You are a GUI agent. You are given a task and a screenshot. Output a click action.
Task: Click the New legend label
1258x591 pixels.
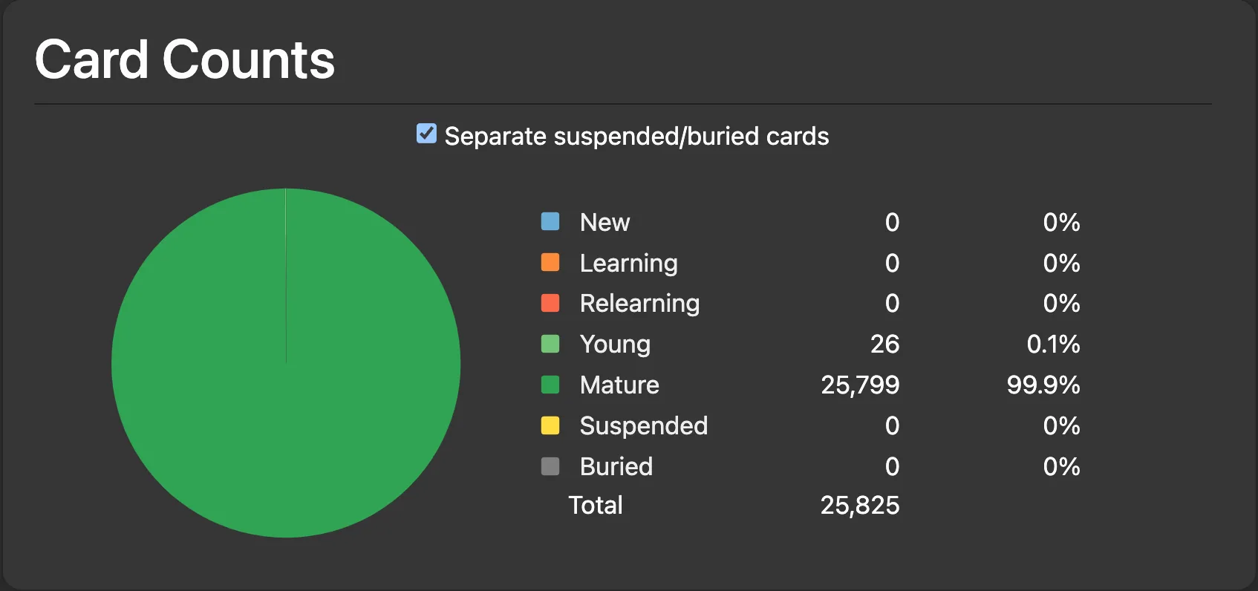point(604,222)
